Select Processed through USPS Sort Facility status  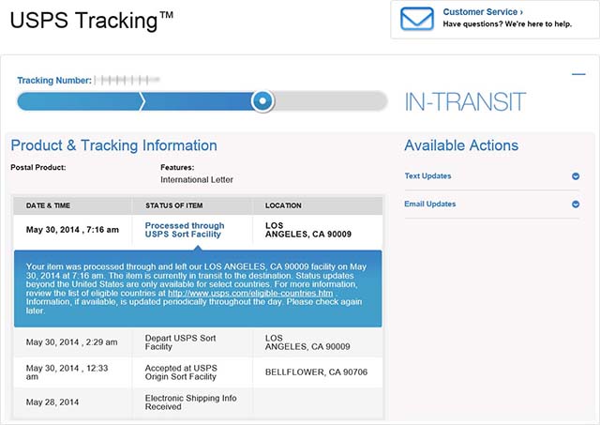(x=185, y=230)
